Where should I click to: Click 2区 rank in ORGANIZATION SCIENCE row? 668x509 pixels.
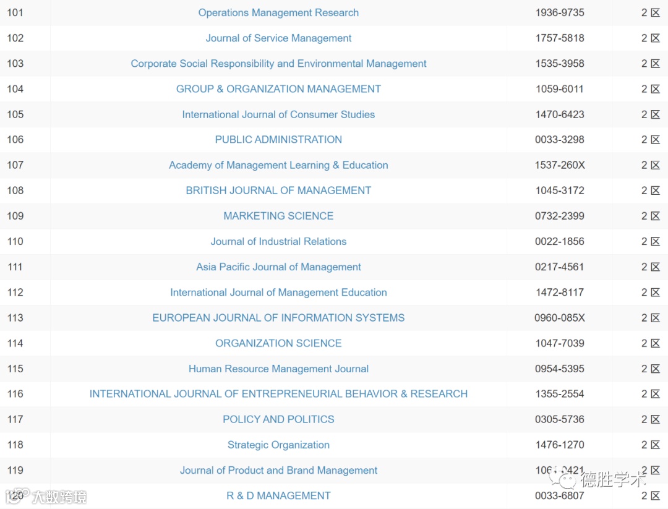point(651,343)
